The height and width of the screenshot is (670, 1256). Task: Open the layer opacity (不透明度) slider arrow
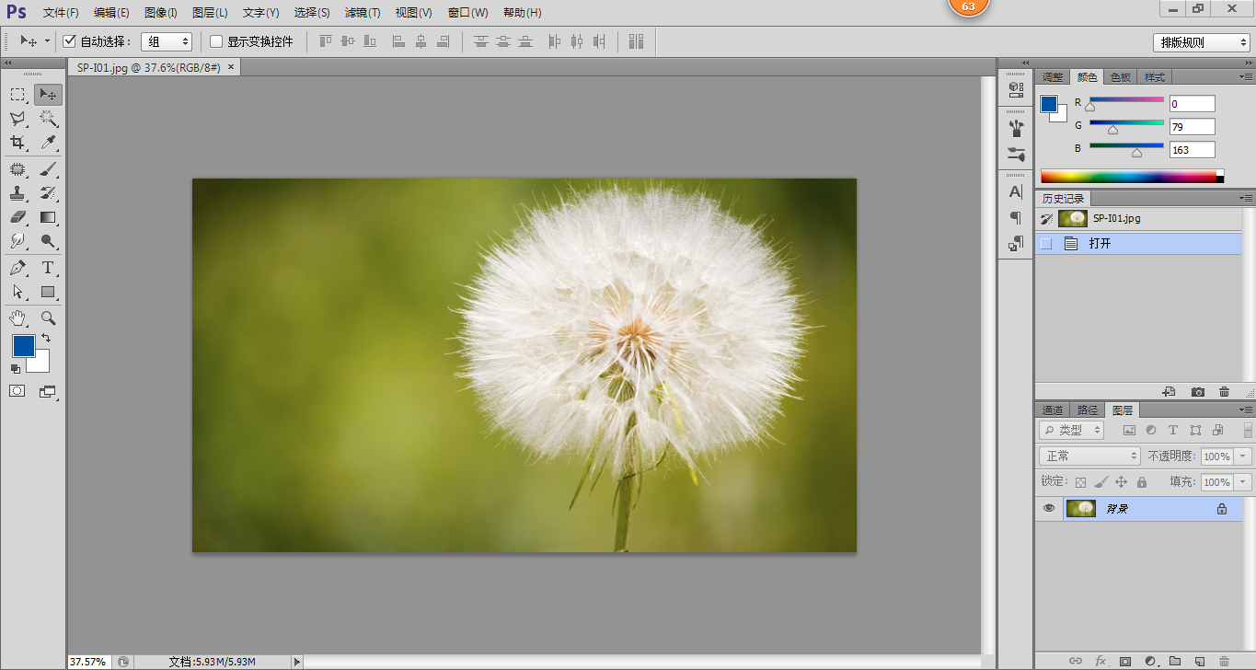pos(1244,456)
